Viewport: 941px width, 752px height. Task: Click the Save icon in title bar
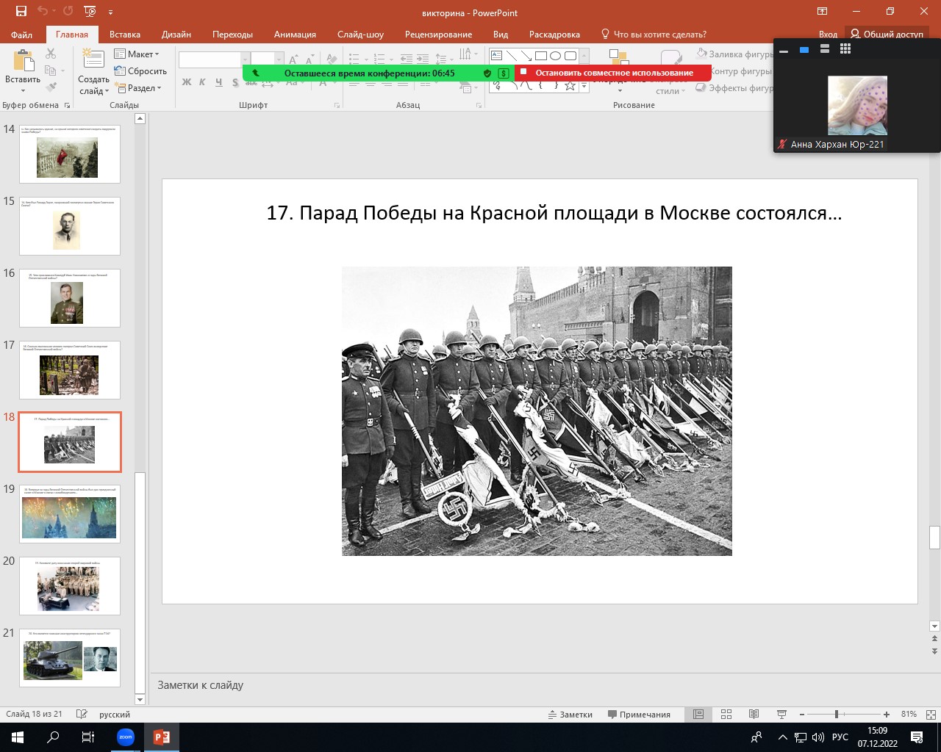click(x=21, y=12)
